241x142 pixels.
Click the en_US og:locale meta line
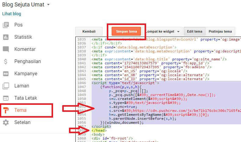pyautogui.click(x=139, y=71)
